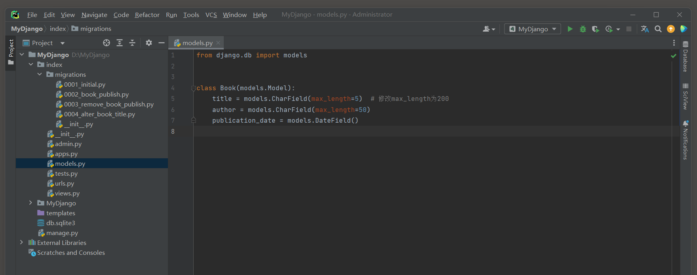This screenshot has height=275, width=697.
Task: Collapse the MyDjango root project node
Action: (x=22, y=55)
